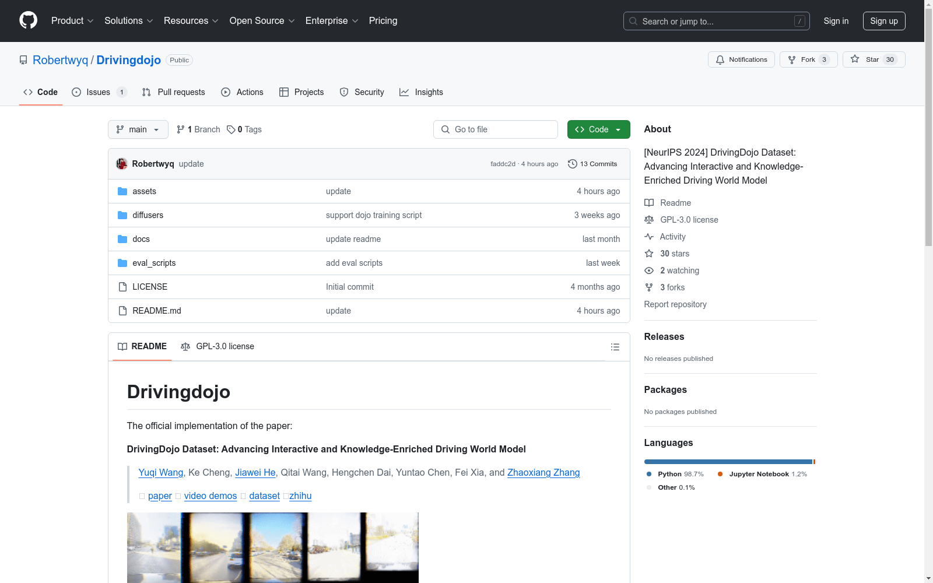Click the Sign in link

coord(836,21)
